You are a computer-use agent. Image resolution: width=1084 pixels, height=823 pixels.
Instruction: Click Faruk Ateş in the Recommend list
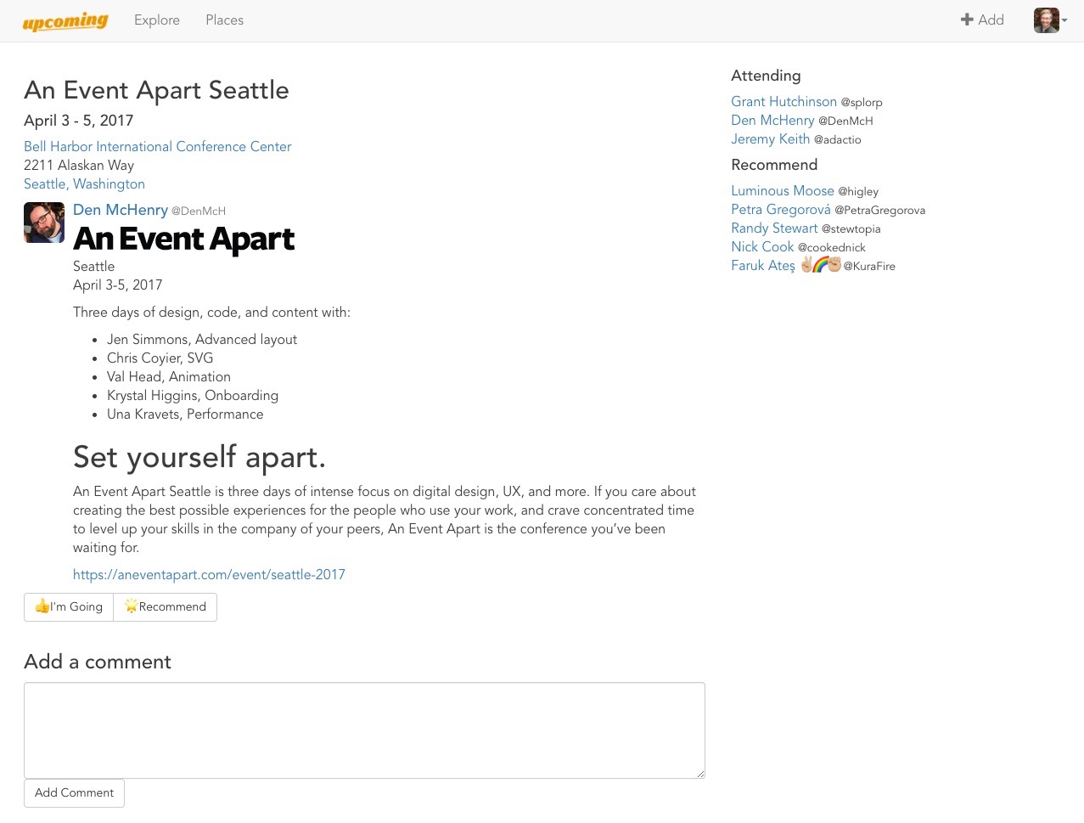pos(762,266)
